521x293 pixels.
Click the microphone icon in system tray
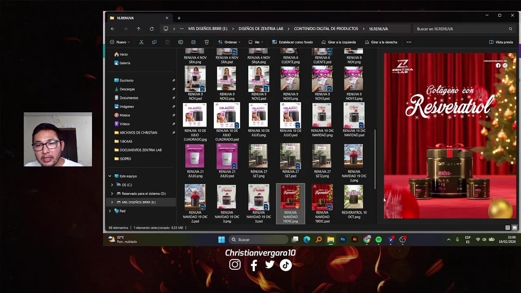pyautogui.click(x=457, y=240)
